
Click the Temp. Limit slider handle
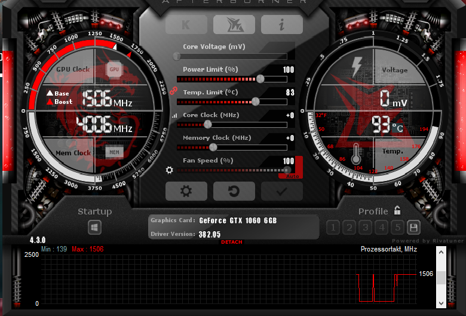coord(255,102)
